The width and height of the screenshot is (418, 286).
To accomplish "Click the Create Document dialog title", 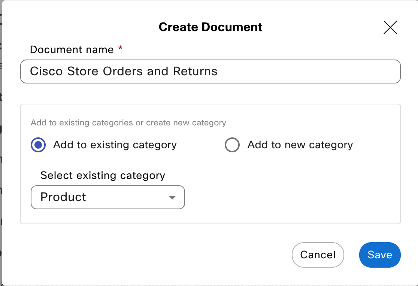I will point(210,27).
